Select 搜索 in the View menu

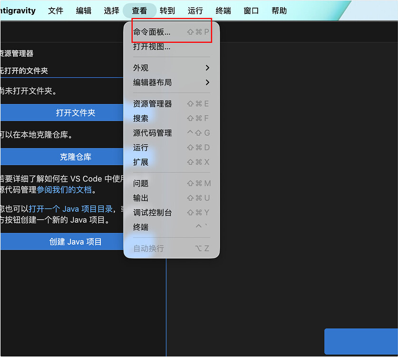point(172,119)
